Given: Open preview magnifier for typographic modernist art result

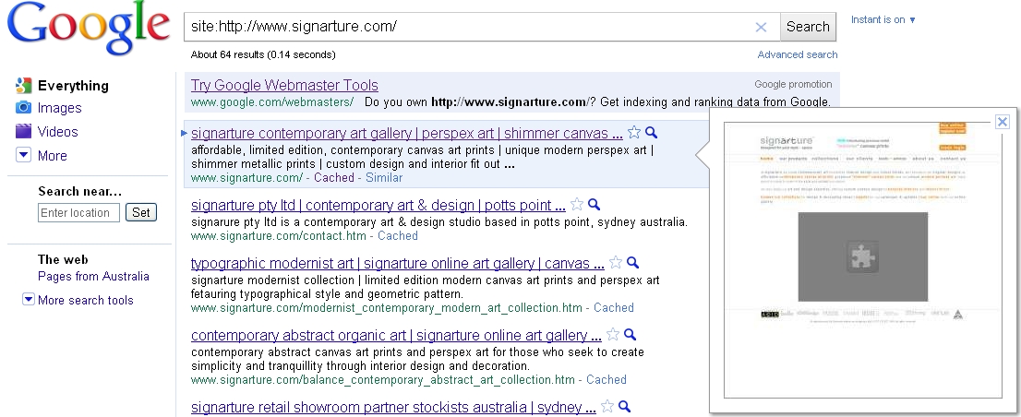Looking at the screenshot, I should [x=632, y=263].
